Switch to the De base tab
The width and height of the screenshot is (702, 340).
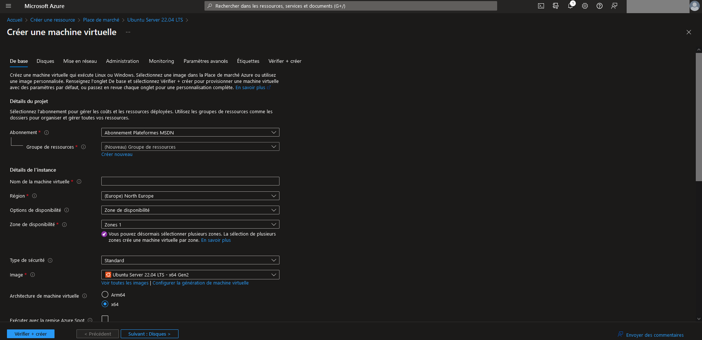19,61
